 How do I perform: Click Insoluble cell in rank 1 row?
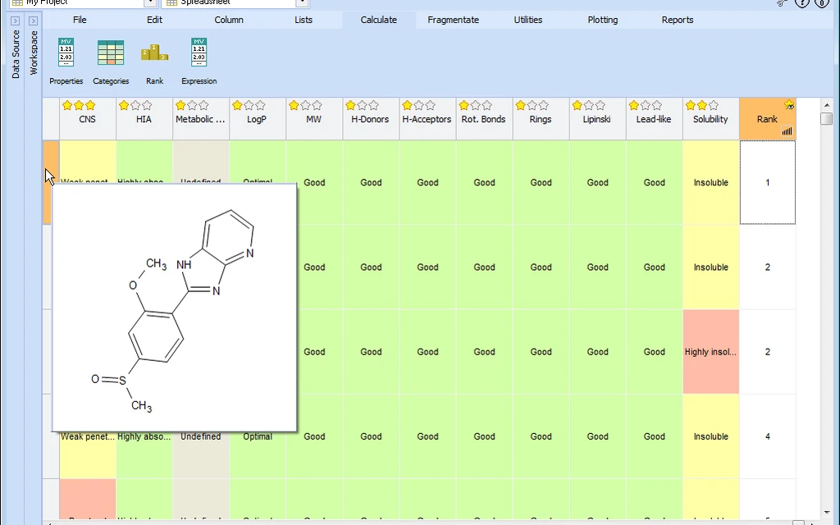pyautogui.click(x=711, y=183)
